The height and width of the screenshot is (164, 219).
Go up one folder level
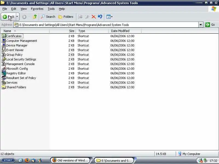click(x=35, y=17)
